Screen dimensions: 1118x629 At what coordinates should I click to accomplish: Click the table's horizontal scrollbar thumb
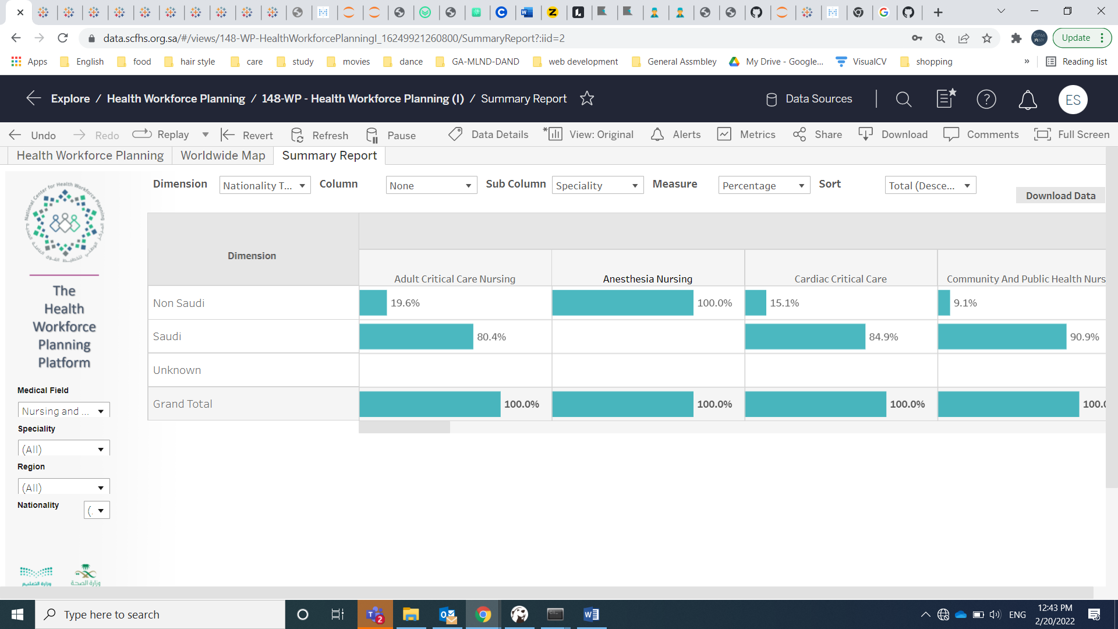click(x=404, y=427)
